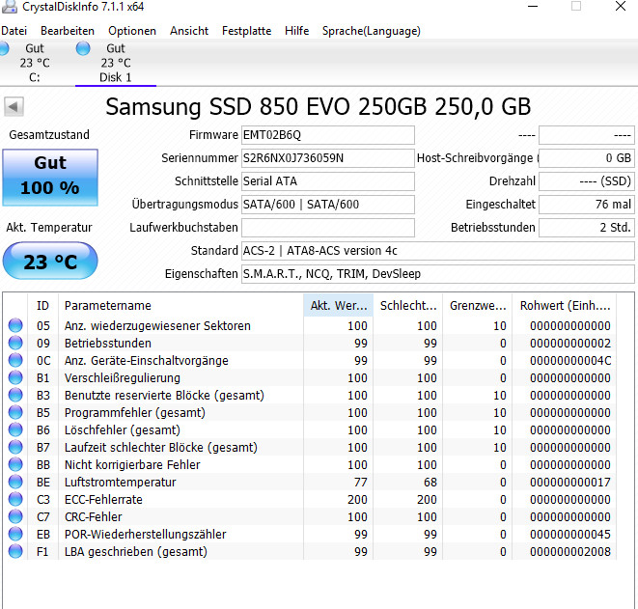Click the empty Laufwerkbuchstaben field
Image resolution: width=638 pixels, height=609 pixels.
click(328, 228)
